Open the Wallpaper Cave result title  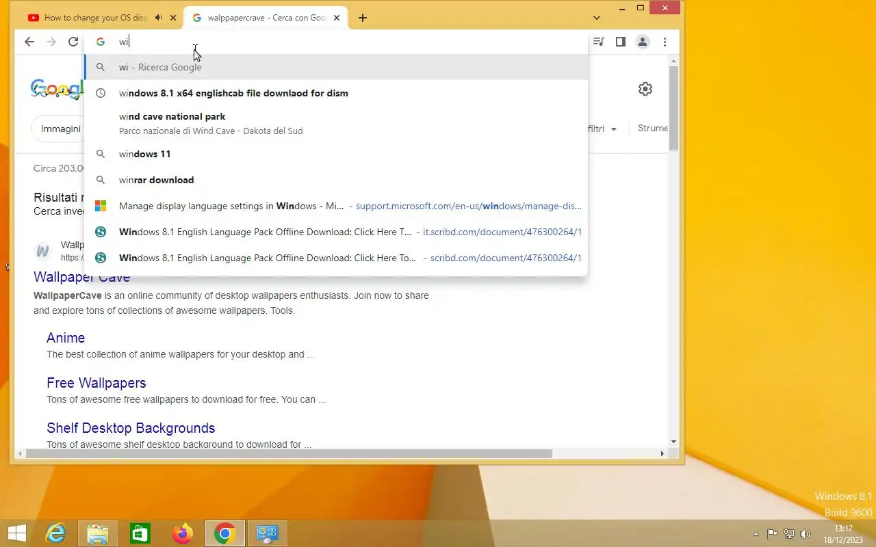click(x=81, y=277)
